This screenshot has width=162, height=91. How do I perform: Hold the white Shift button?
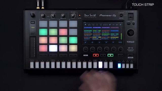coord(86,55)
